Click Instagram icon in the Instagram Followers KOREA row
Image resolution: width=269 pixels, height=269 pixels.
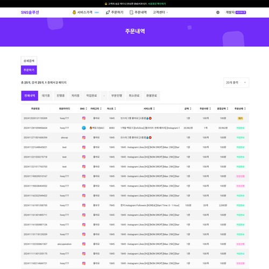(84, 206)
